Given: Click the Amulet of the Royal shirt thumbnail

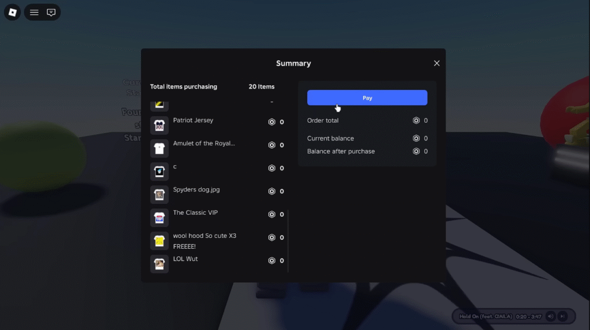Looking at the screenshot, I should [x=160, y=148].
